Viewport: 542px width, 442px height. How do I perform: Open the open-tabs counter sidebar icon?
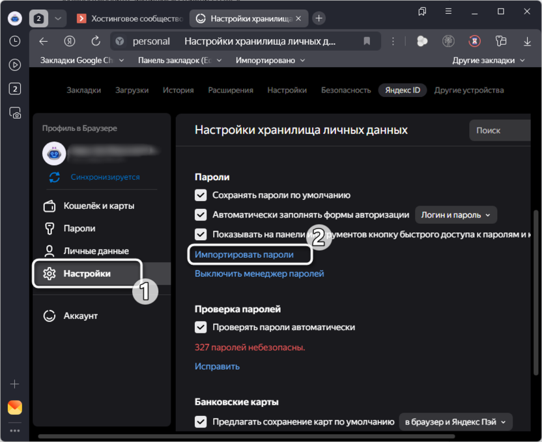click(14, 89)
